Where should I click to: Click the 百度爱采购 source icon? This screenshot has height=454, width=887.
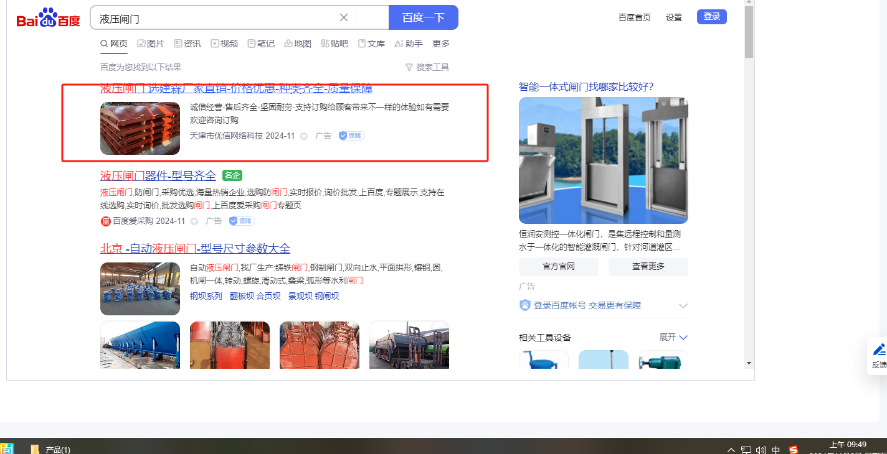pyautogui.click(x=106, y=221)
